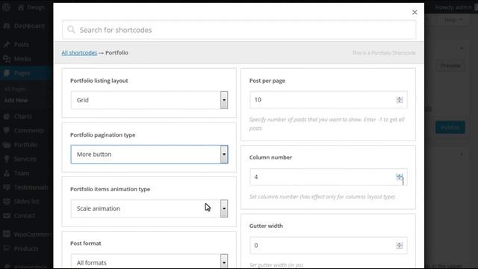This screenshot has width=478, height=269.
Task: Click the Search for shortcodes field
Action: tap(239, 30)
